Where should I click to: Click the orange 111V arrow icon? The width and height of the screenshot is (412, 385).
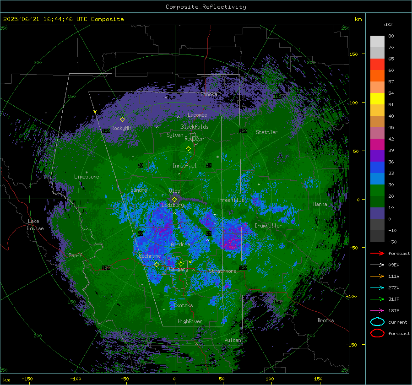tap(377, 276)
